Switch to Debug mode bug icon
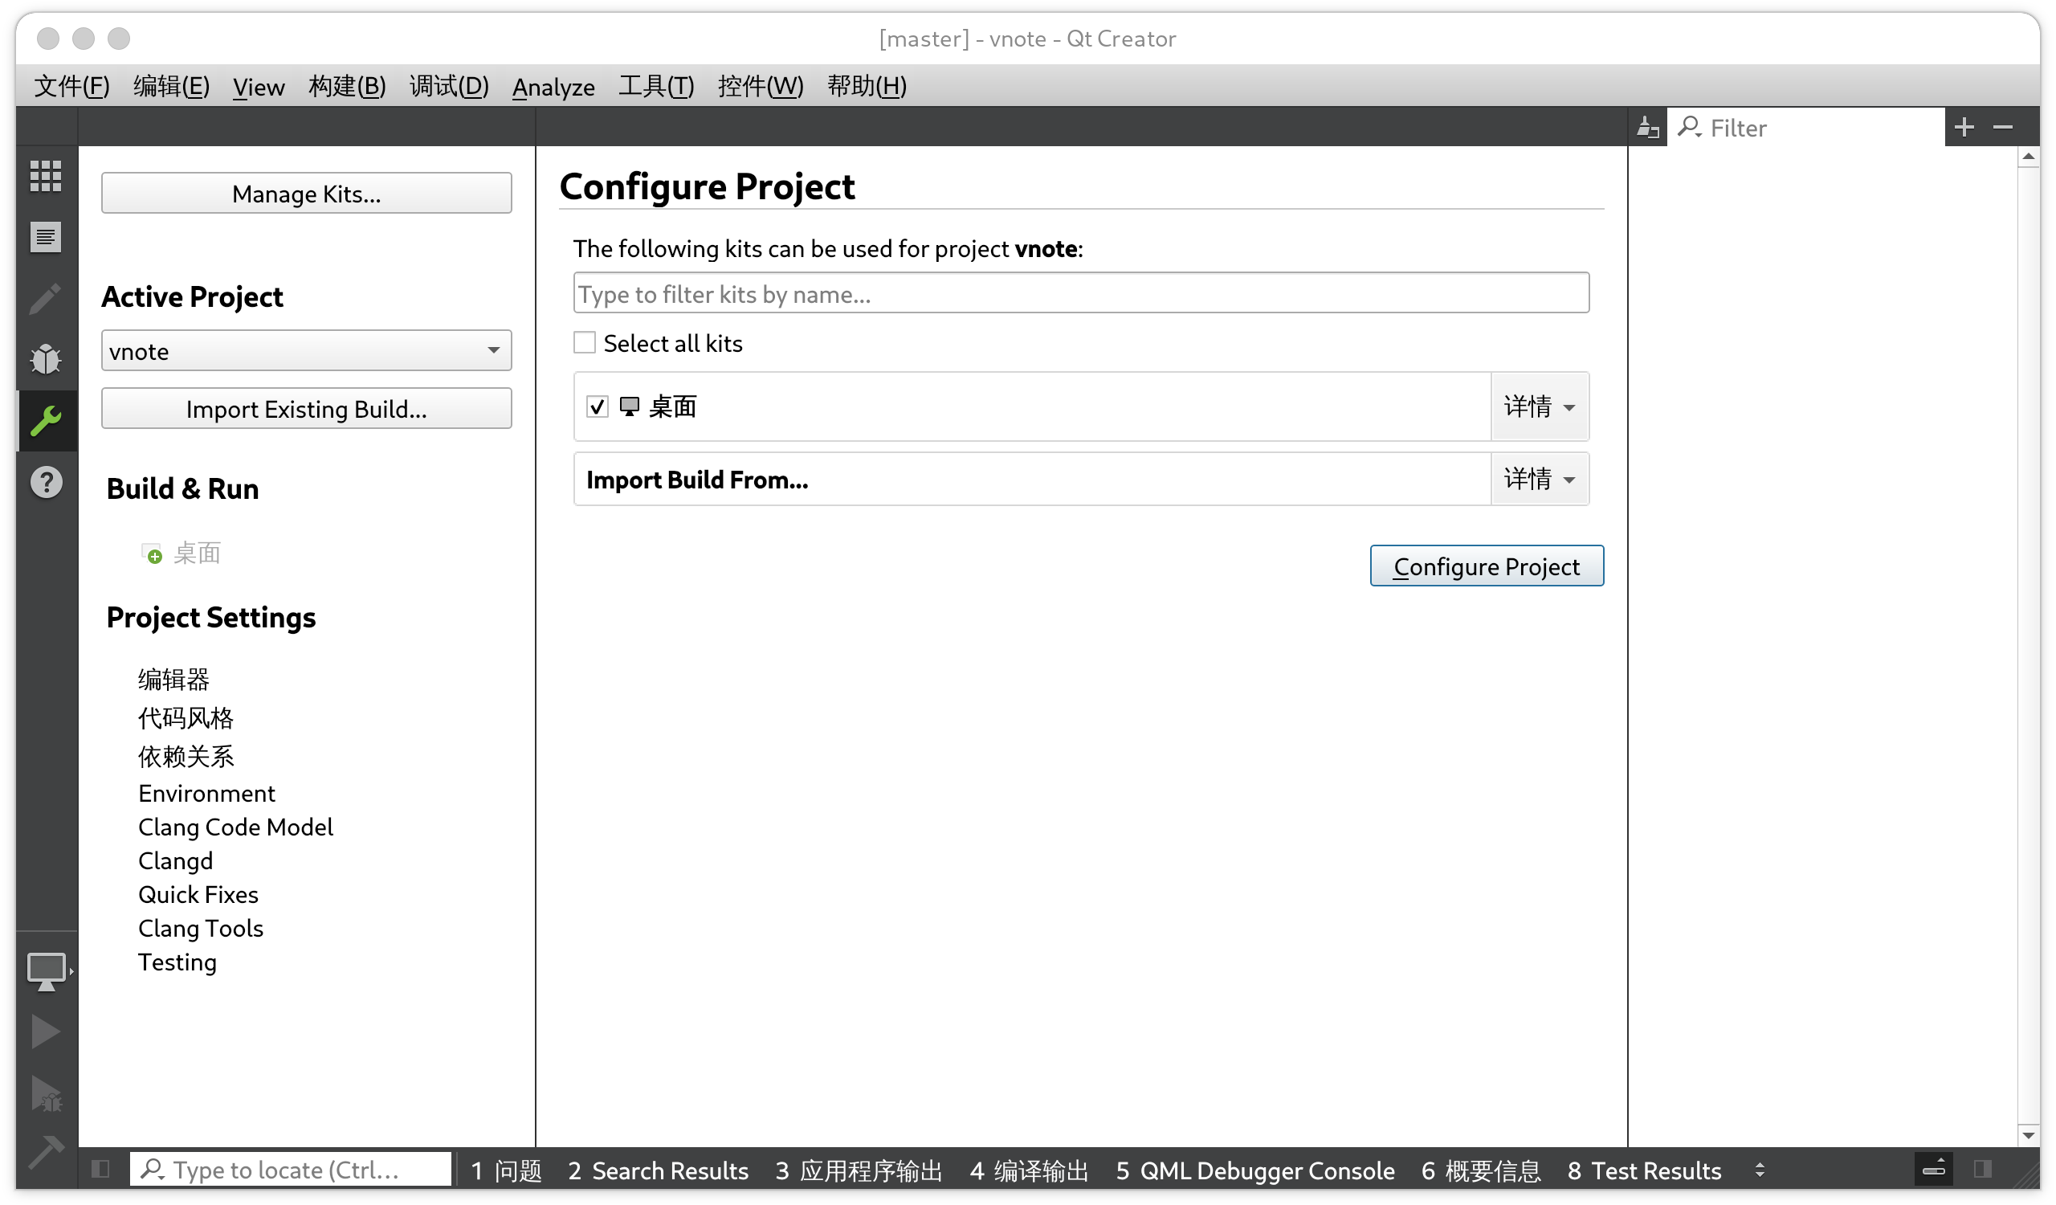The image size is (2056, 1205). pyautogui.click(x=46, y=359)
